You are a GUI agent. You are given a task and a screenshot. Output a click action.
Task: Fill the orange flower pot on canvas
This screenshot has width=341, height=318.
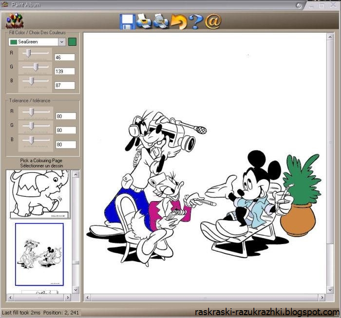coord(298,221)
